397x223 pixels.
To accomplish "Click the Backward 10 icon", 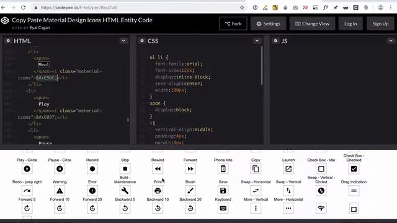I will (158, 208).
